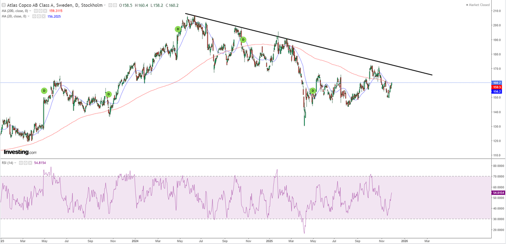506x244 pixels.
Task: Open RSI indicator settings gear
Action: [25, 163]
